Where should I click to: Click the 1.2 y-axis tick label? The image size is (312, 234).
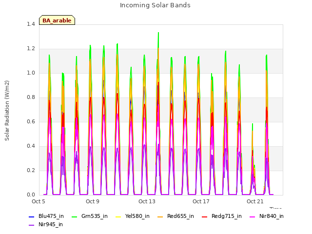coord(31,49)
